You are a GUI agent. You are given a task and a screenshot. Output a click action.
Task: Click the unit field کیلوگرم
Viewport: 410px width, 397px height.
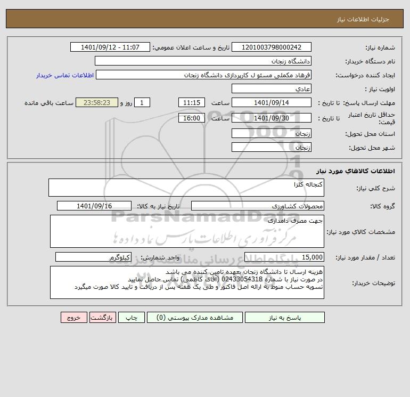click(x=93, y=257)
